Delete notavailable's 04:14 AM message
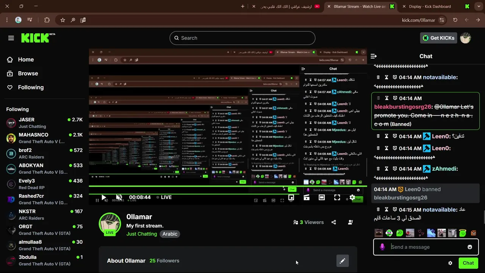 coord(378,77)
